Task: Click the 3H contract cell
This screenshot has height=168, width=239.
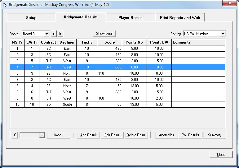Action: click(48, 98)
